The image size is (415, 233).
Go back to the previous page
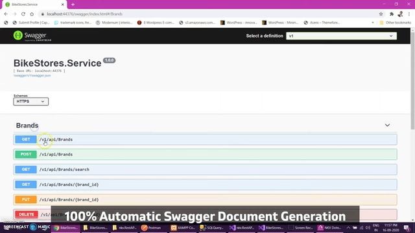coord(6,14)
